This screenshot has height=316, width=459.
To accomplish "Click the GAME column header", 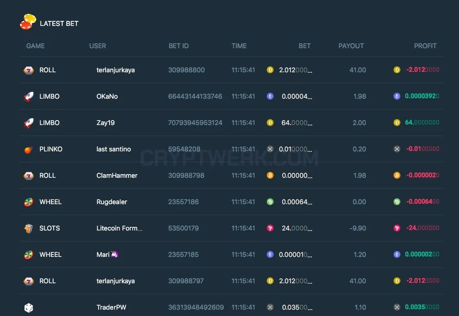I will coord(35,46).
